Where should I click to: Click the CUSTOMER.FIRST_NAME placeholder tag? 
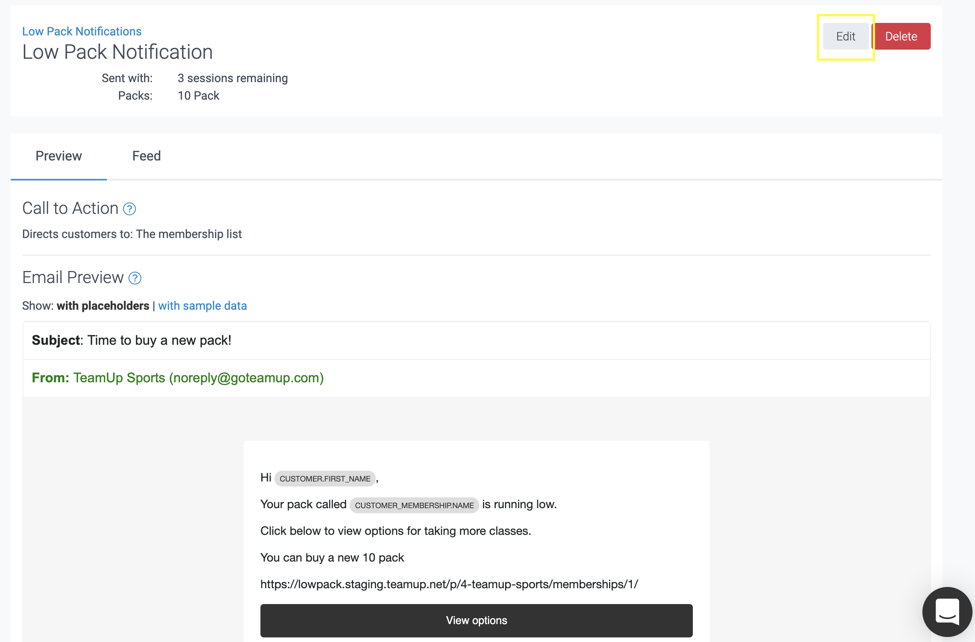tap(325, 479)
